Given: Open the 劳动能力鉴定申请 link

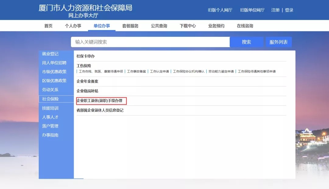Looking at the screenshot, I should 221,71.
